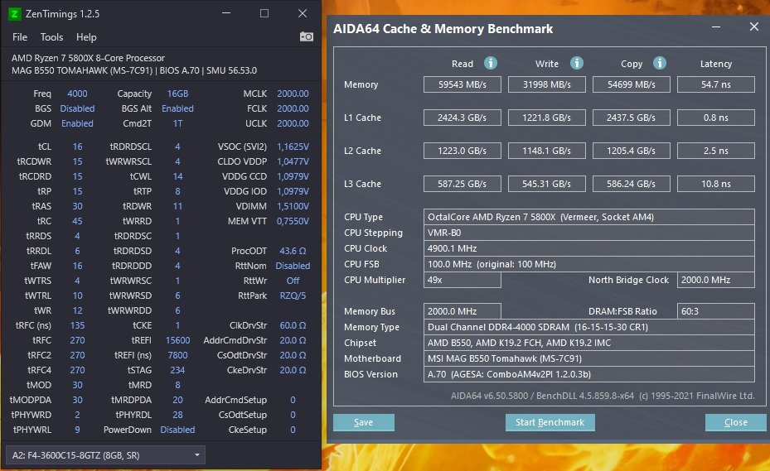Select L3 Cache Read value 587.25 GB/s
770x471 pixels.
(x=462, y=184)
